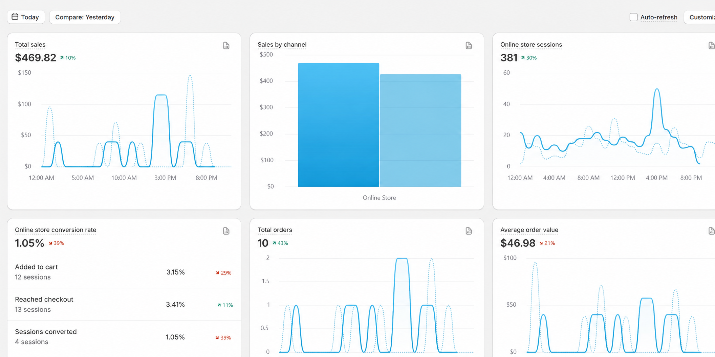Click the 1.05% conversion rate headline value
This screenshot has width=715, height=357.
coord(29,243)
